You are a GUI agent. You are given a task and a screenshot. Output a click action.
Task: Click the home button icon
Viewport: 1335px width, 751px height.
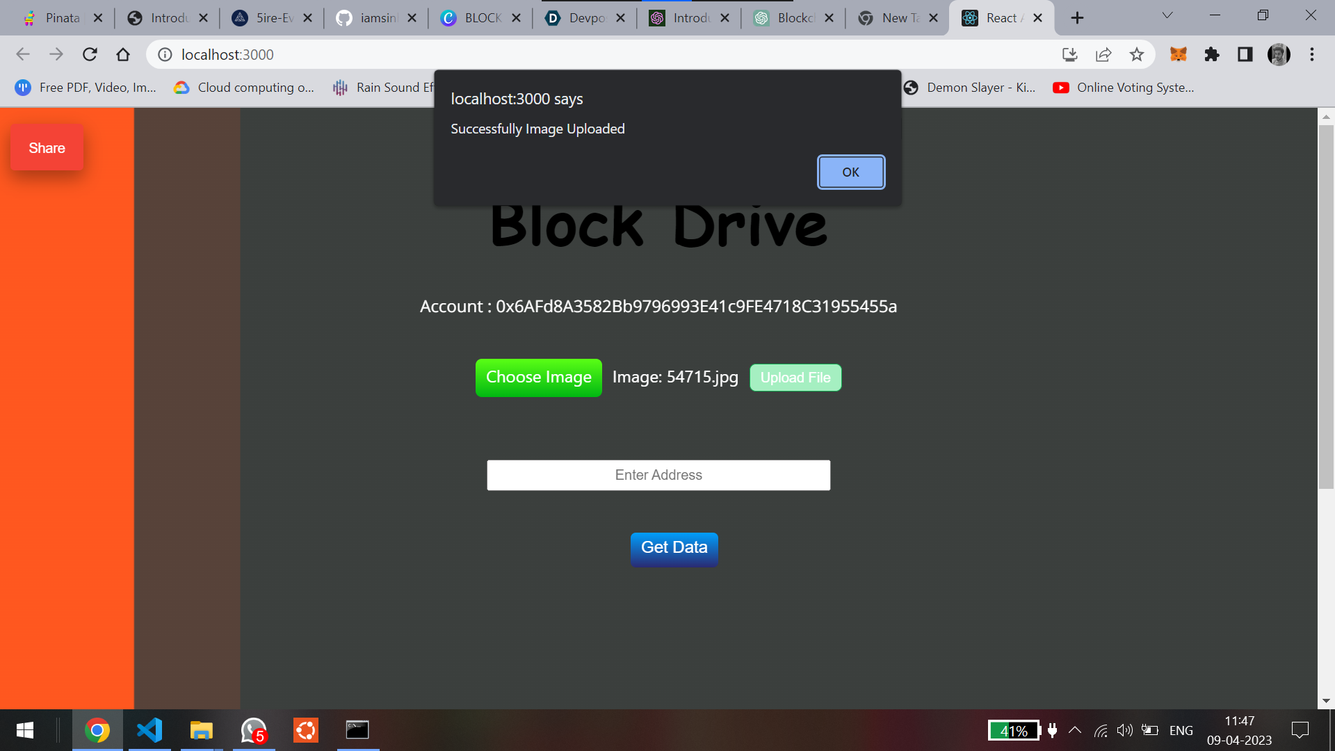[123, 54]
